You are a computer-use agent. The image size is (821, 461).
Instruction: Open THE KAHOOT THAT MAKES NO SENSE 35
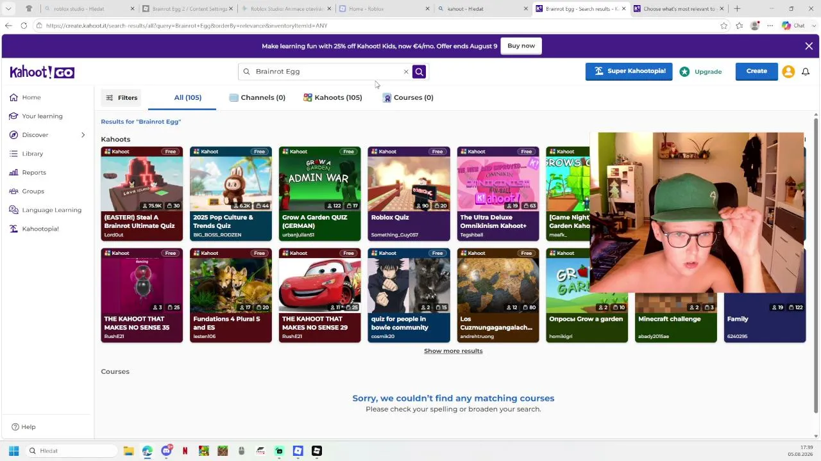(142, 295)
